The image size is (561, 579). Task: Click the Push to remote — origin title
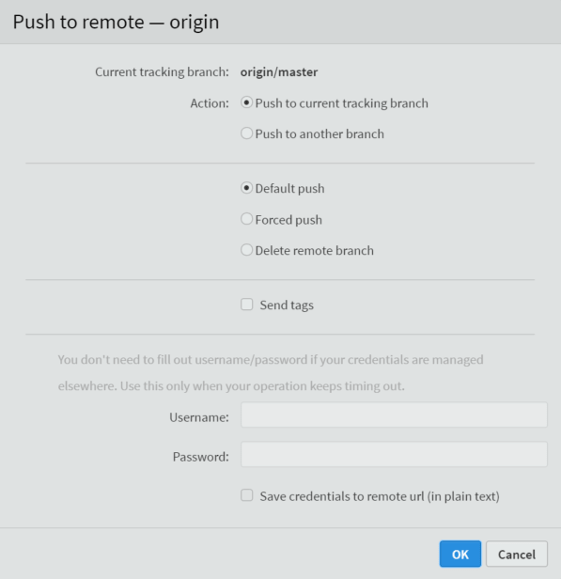coord(116,22)
